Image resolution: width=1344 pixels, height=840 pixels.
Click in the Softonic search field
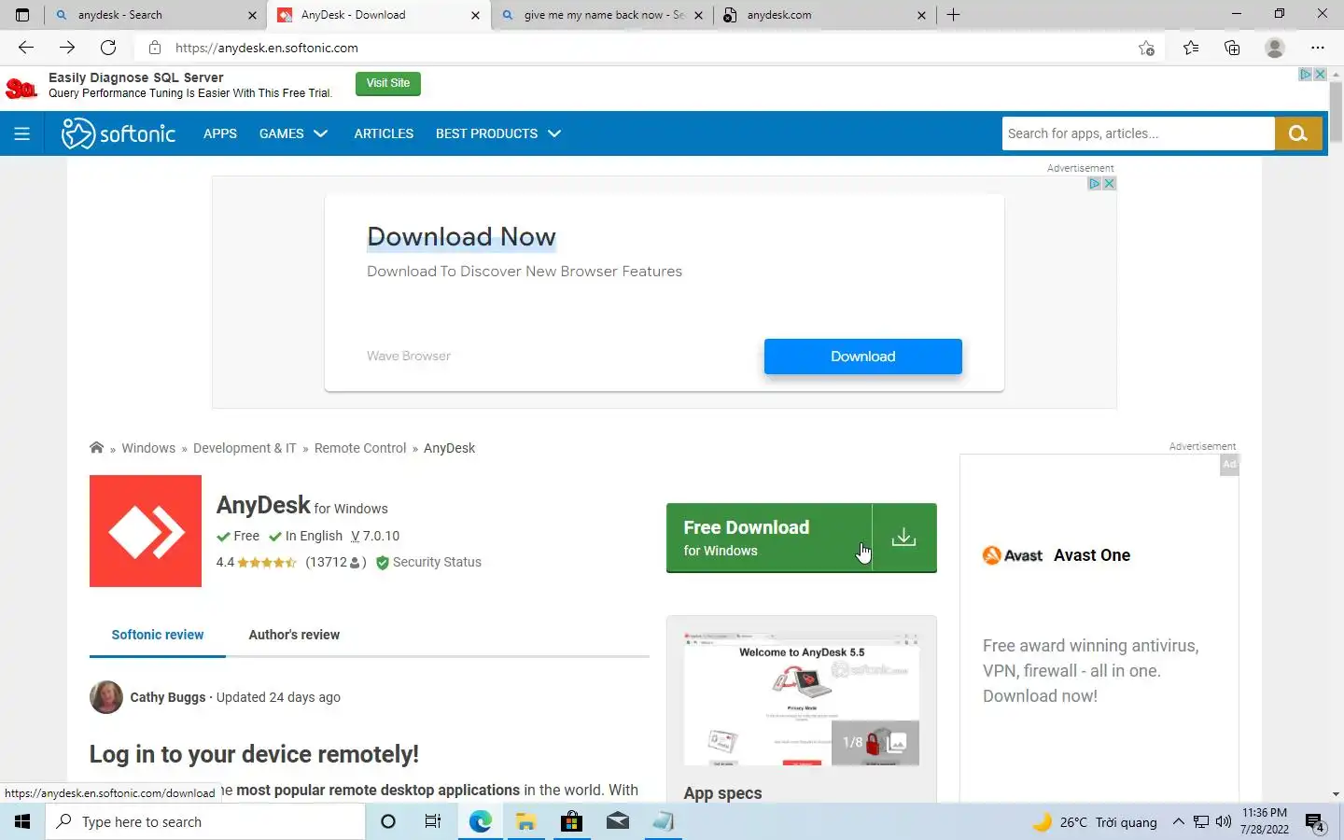[x=1139, y=133]
